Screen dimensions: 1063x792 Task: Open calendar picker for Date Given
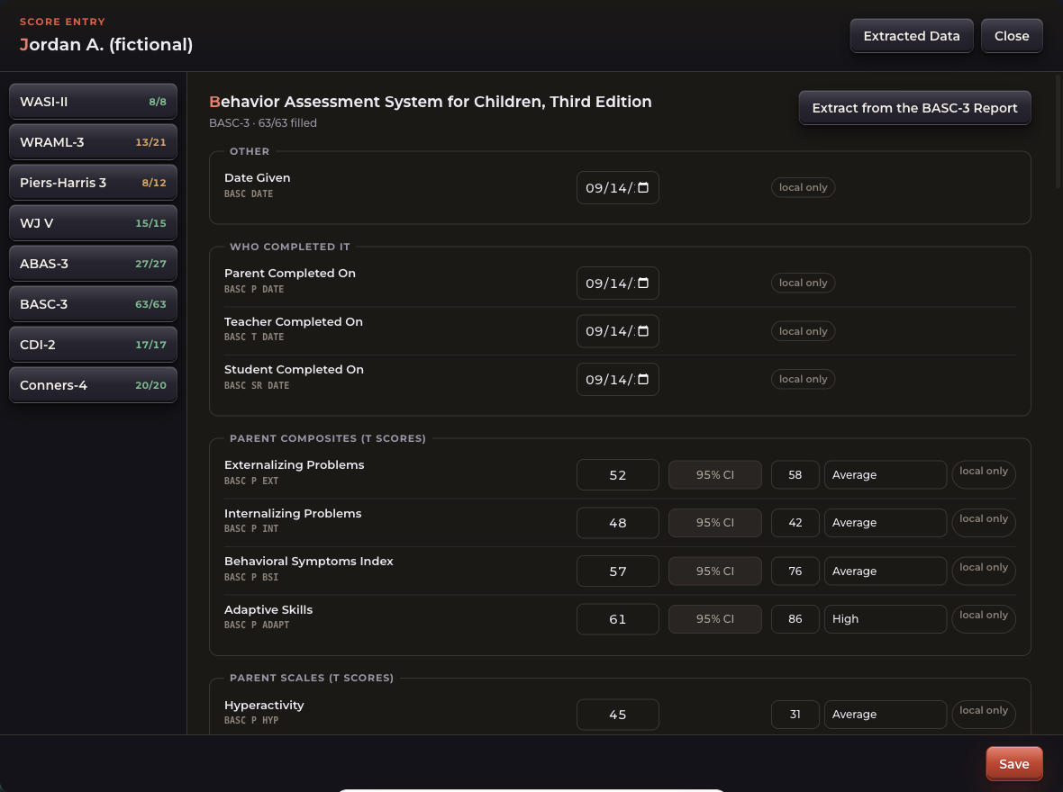(x=643, y=188)
